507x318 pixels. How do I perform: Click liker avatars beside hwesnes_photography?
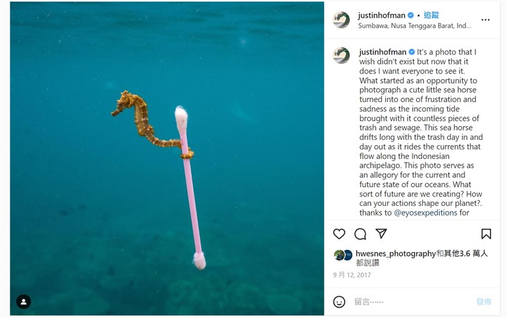coord(343,255)
